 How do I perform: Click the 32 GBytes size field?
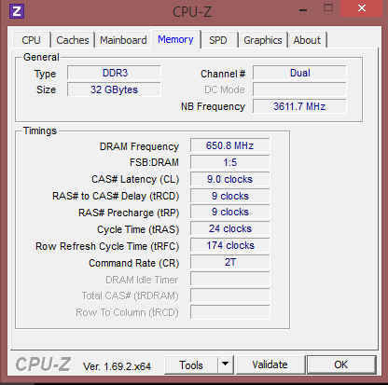point(114,89)
